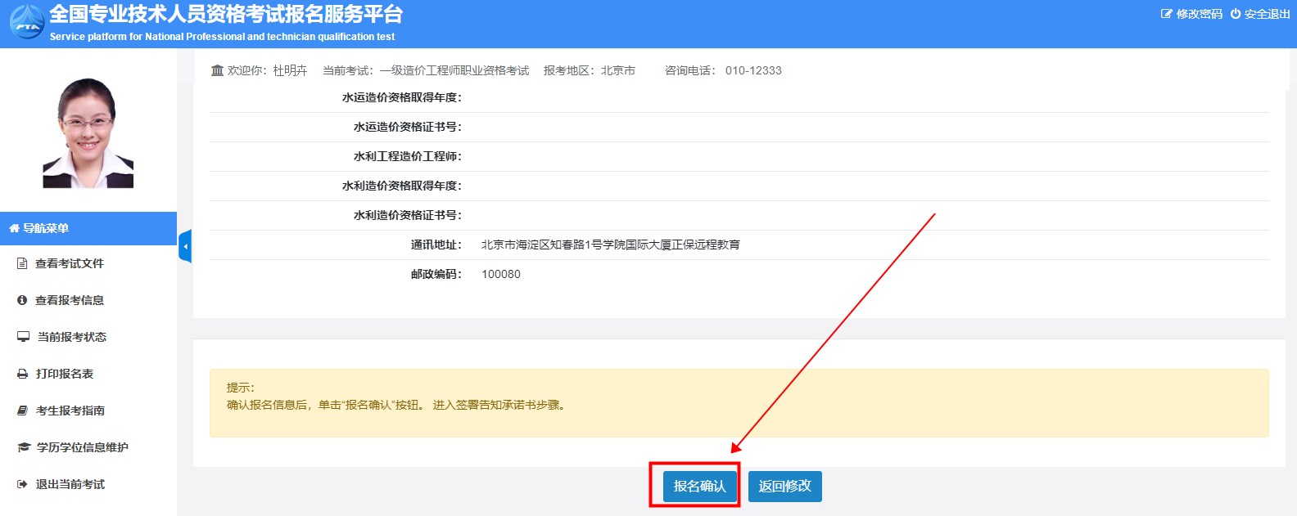1297x516 pixels.
Task: Click the 通讯地址 address value text
Action: 610,245
